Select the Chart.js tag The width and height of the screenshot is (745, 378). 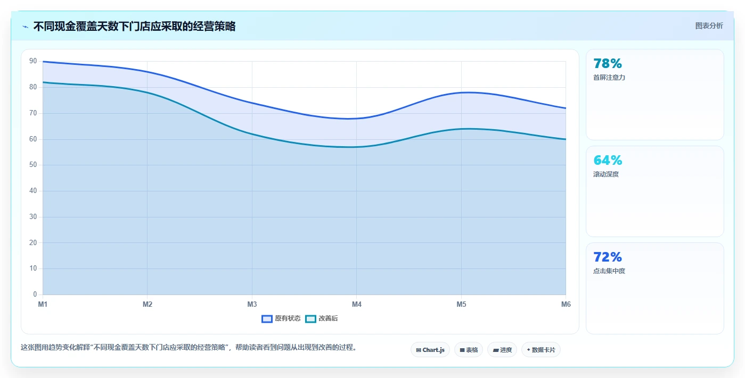(430, 350)
